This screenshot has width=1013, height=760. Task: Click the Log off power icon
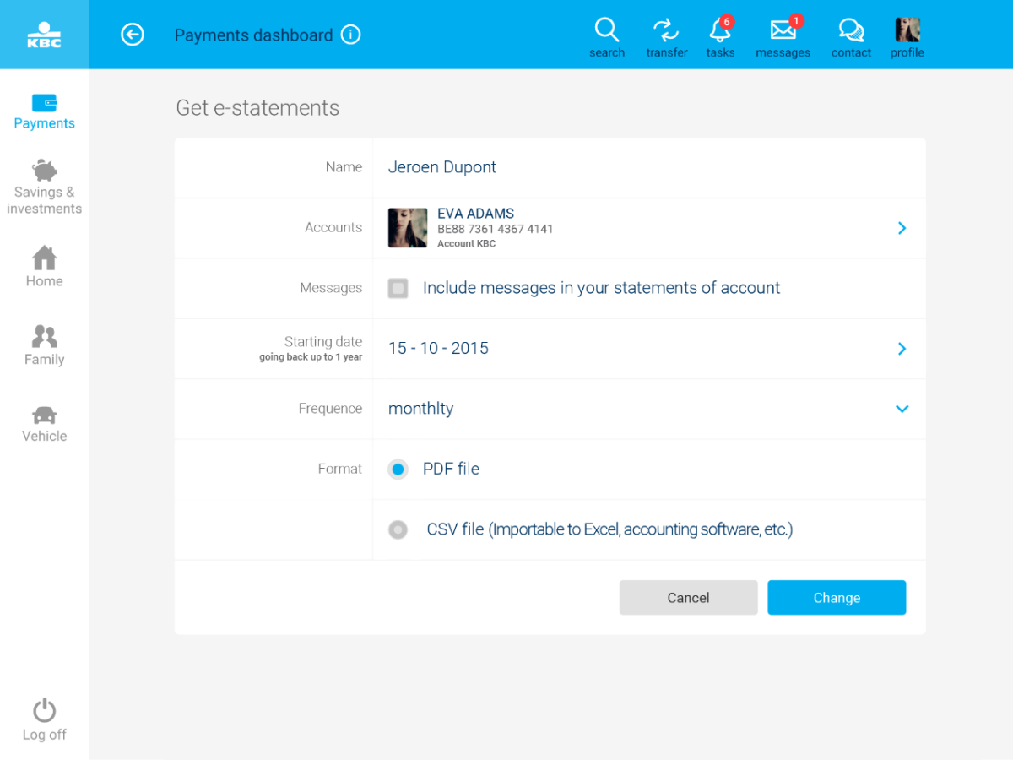(x=44, y=711)
